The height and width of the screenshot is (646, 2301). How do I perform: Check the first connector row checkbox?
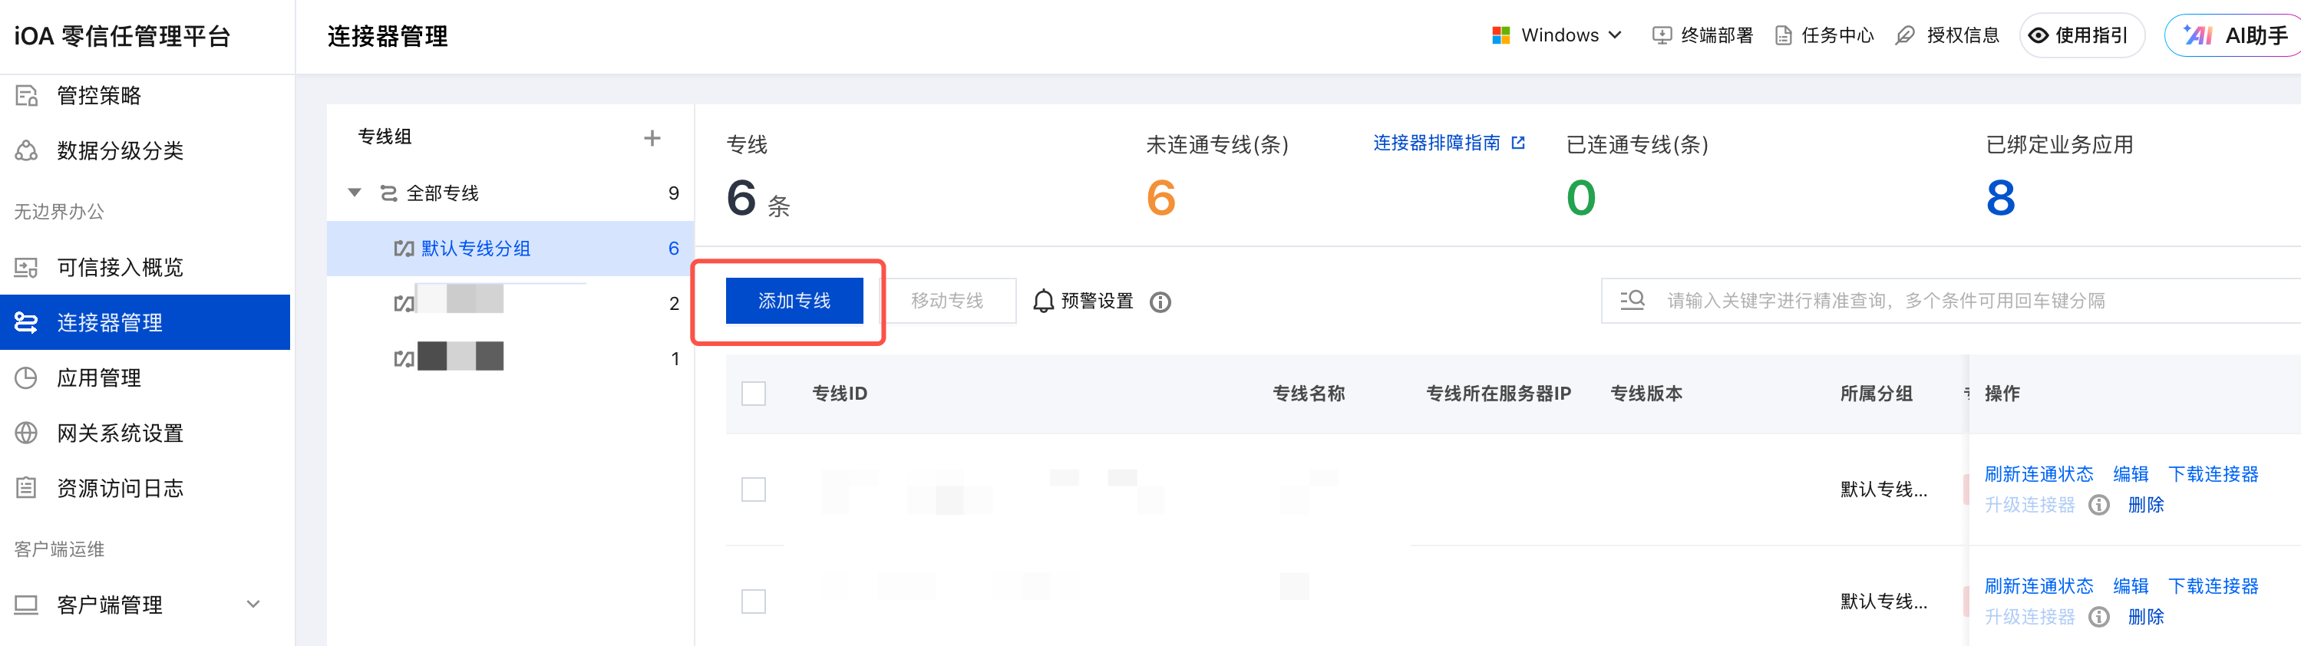[x=754, y=489]
